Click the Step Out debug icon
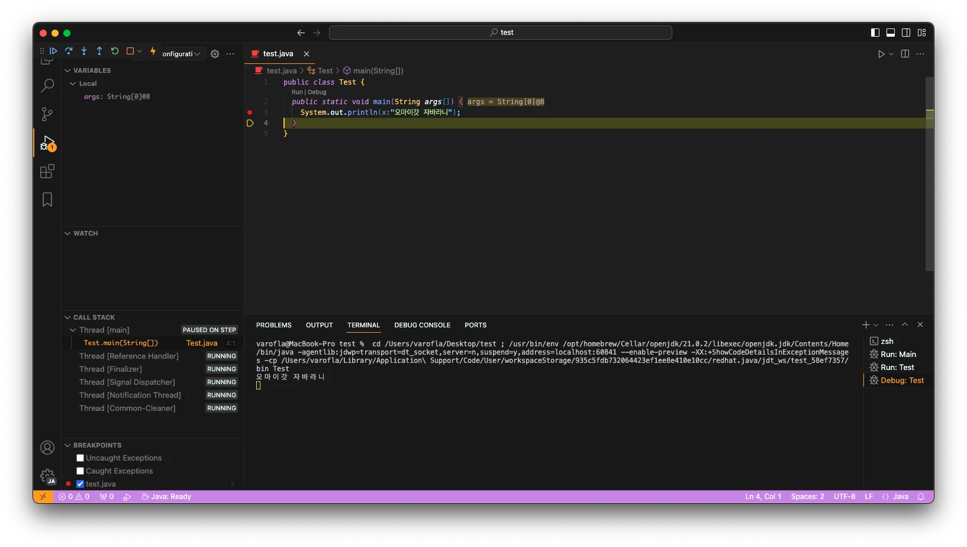Viewport: 967px width, 547px height. 99,52
